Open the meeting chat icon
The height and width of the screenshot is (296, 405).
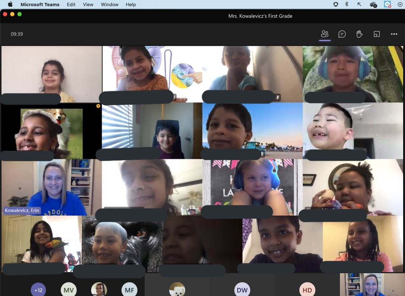[x=342, y=34]
